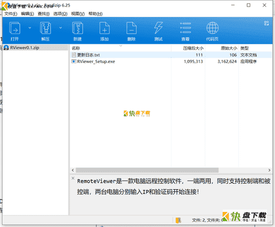Expand the dropdown arrow next to 打开
Image resolution: width=275 pixels, height=227 pixels.
30,27
